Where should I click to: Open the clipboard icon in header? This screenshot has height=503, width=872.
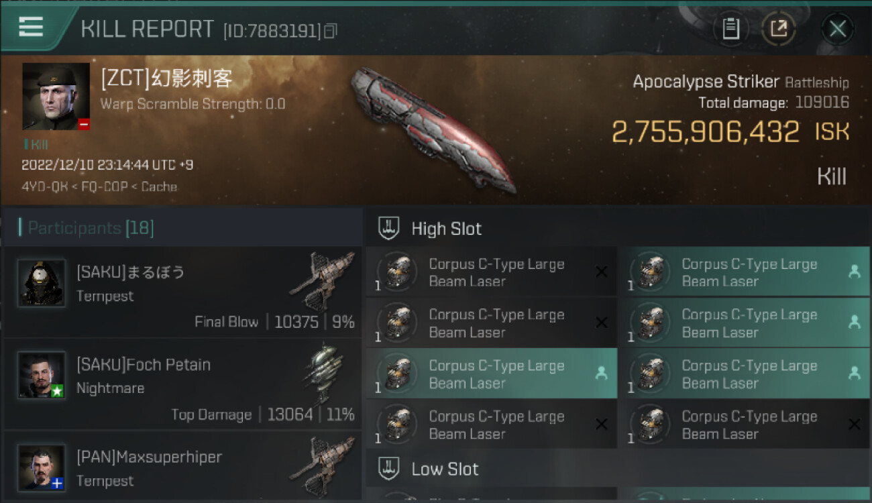click(730, 29)
